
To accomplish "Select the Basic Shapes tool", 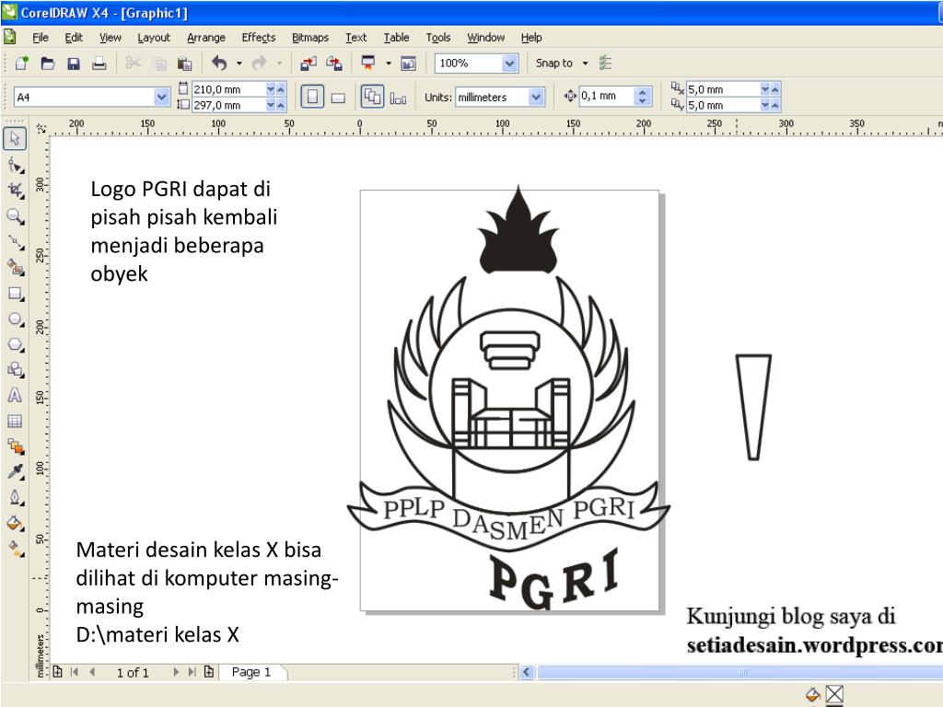I will click(x=15, y=370).
